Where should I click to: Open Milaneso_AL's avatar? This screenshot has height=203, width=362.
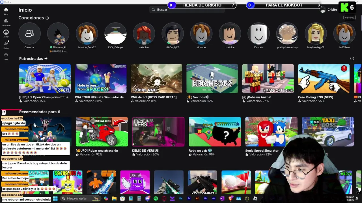58,34
